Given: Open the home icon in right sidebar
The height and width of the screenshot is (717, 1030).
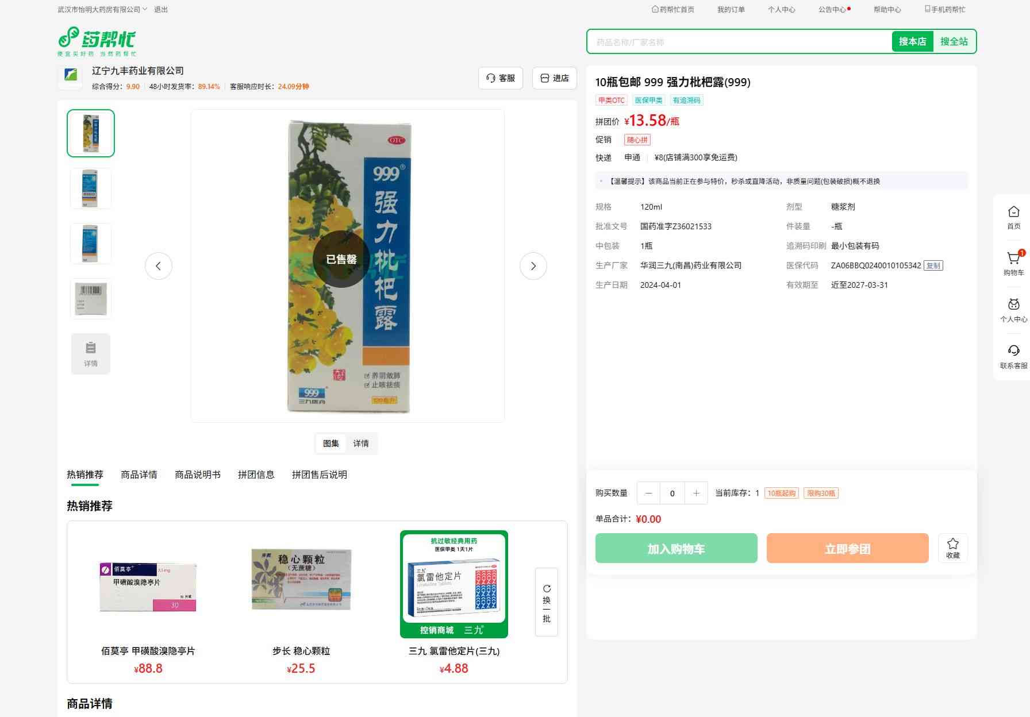Looking at the screenshot, I should 1013,212.
